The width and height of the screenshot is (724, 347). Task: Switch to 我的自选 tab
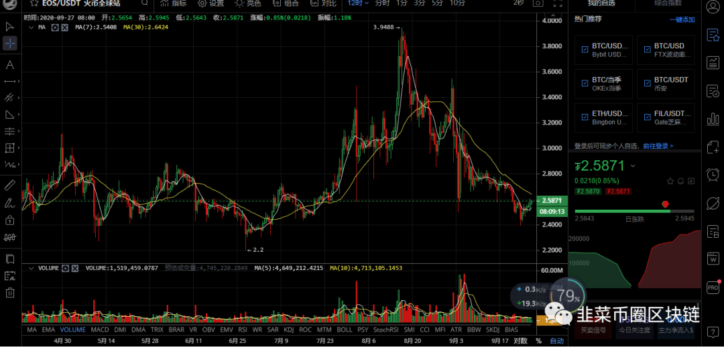[x=601, y=3]
